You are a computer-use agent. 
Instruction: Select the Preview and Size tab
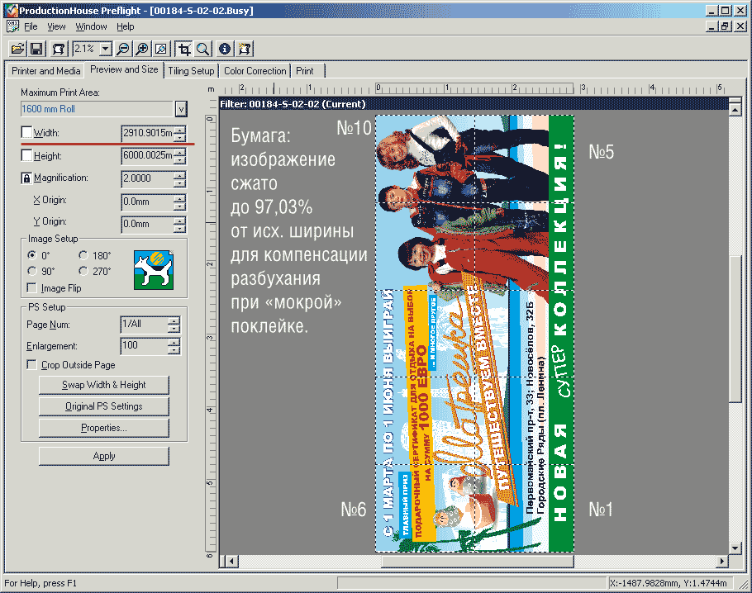[x=124, y=69]
